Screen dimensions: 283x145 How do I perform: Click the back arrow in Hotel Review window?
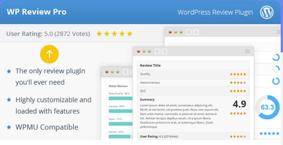point(125,72)
